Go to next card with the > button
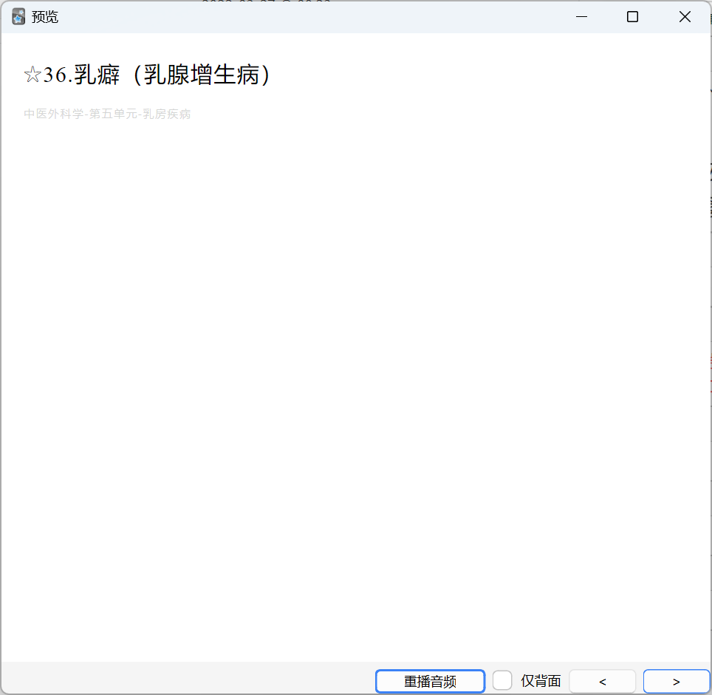Viewport: 712px width, 695px height. point(676,682)
